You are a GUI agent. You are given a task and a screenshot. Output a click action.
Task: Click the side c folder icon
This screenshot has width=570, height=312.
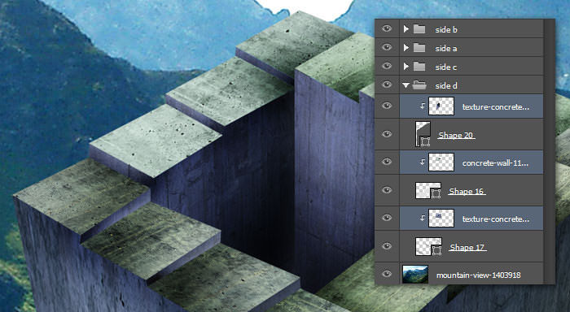tap(419, 67)
